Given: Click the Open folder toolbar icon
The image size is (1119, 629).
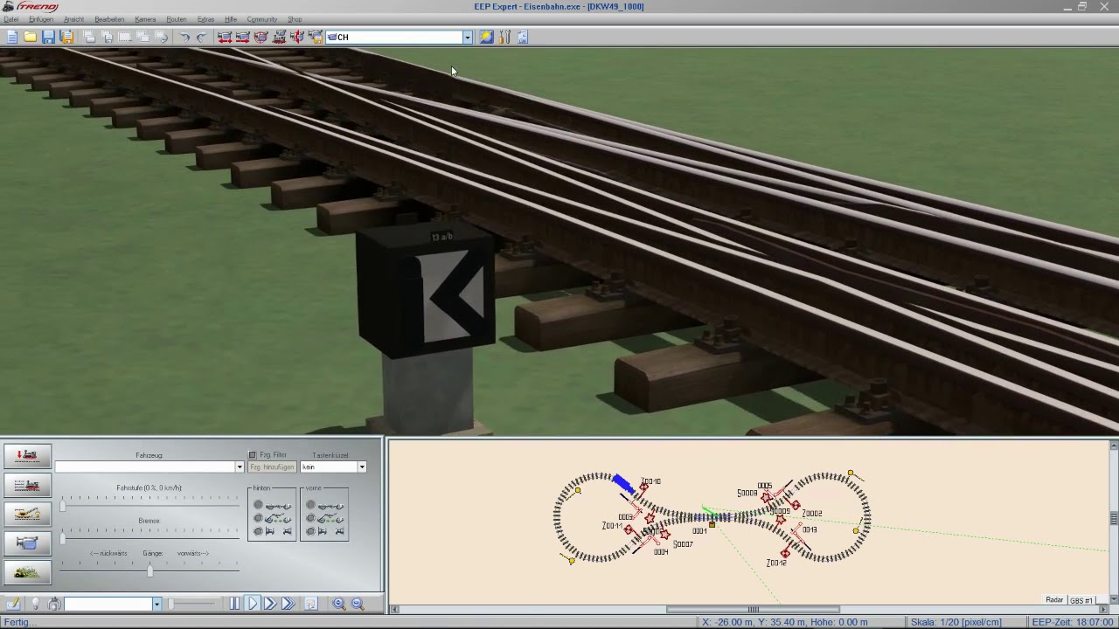Looking at the screenshot, I should coord(30,37).
